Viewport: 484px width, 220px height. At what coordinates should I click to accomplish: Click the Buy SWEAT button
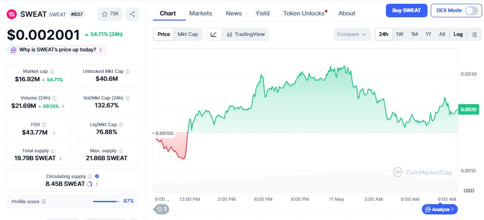click(x=406, y=10)
